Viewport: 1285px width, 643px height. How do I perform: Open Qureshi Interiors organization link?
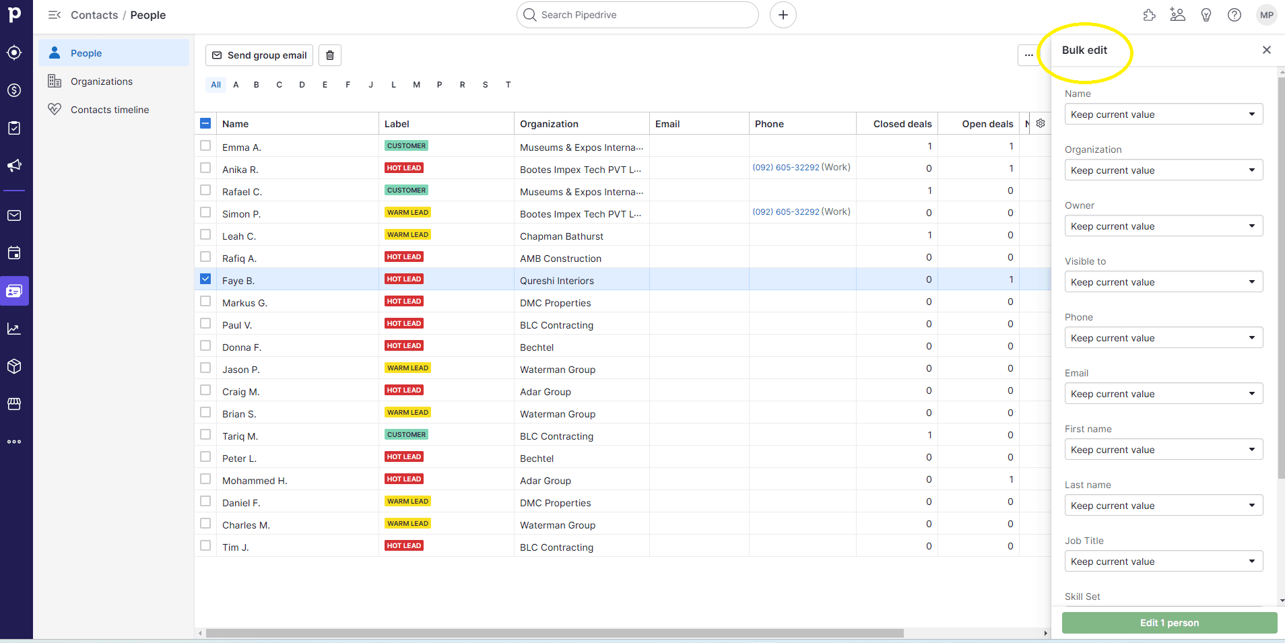557,281
